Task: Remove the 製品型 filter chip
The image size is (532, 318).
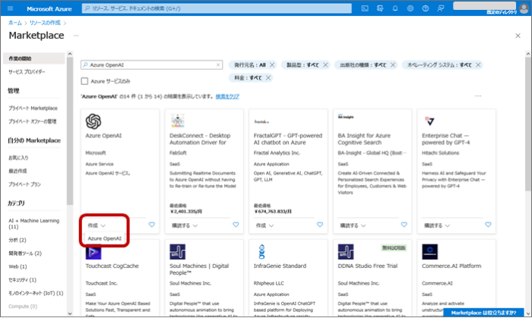Action: (x=325, y=65)
